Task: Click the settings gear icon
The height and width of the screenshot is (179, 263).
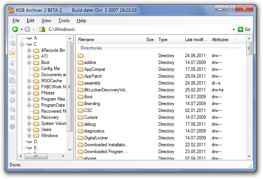Action: click(x=12, y=100)
